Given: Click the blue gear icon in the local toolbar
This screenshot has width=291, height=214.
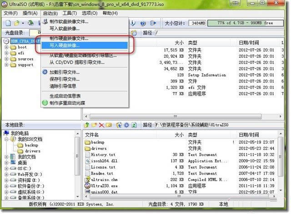Looking at the screenshot, I should [126, 125].
